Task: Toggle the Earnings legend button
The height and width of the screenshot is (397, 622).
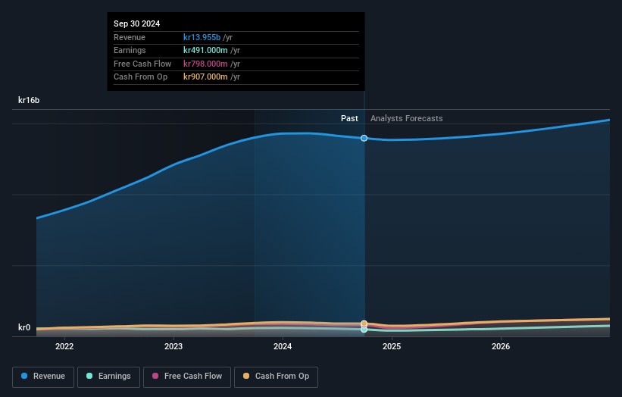Action: [108, 377]
